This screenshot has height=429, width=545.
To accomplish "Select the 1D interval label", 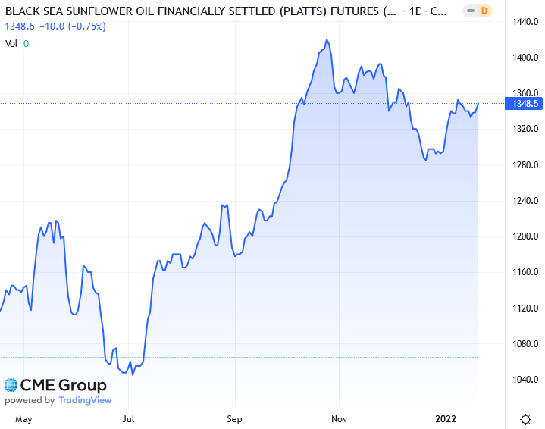I will [x=415, y=11].
